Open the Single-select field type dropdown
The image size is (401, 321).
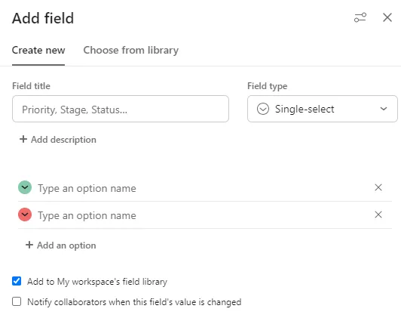323,109
